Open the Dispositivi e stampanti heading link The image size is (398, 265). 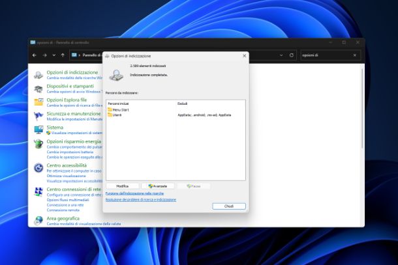coord(70,86)
